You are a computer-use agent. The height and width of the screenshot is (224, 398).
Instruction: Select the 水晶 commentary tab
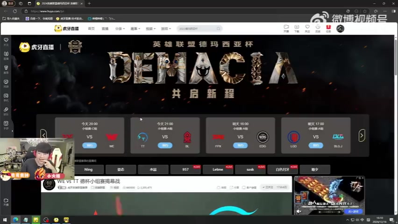coord(153,169)
